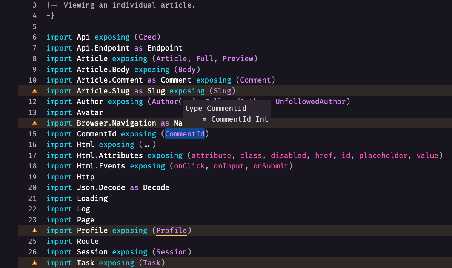Image resolution: width=452 pixels, height=268 pixels.
Task: Click the underlined Task type name
Action: (152, 263)
